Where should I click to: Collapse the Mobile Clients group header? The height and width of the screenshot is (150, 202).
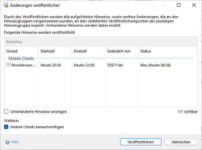tap(21, 58)
